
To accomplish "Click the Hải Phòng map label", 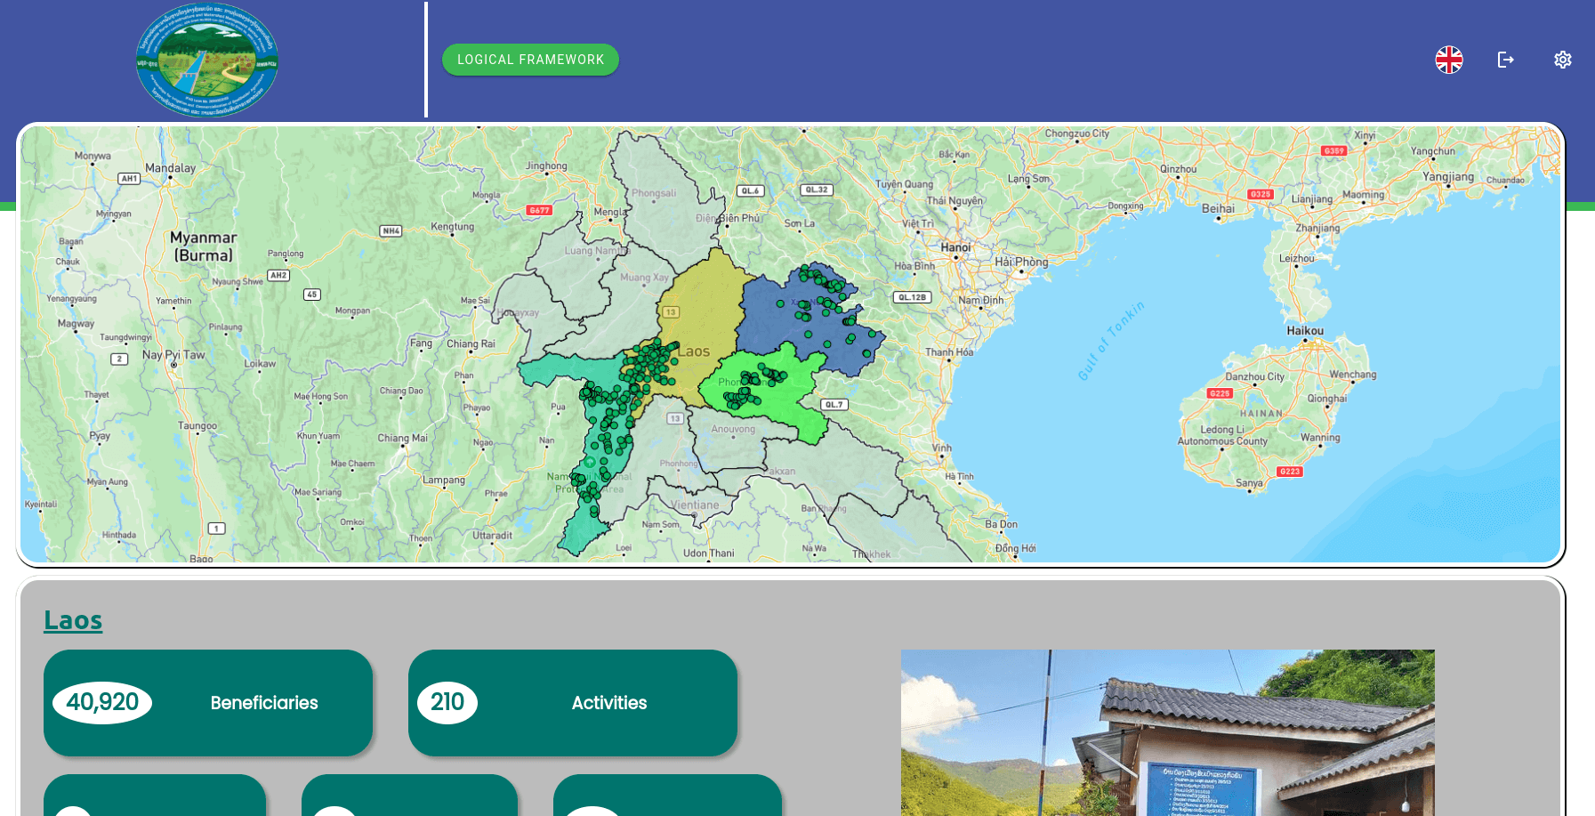I will (x=1021, y=262).
